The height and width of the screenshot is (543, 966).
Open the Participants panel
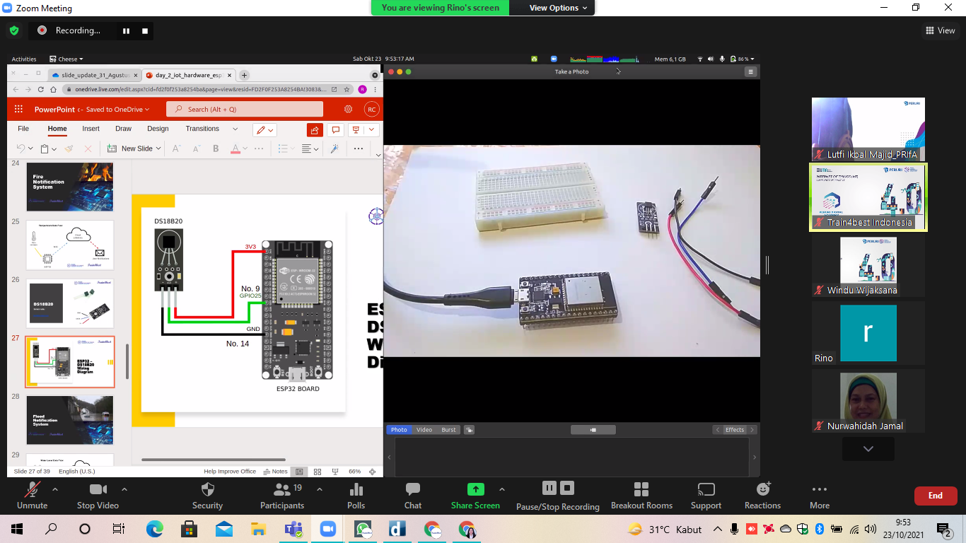tap(281, 495)
